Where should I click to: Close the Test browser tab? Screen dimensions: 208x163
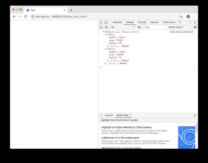64,10
